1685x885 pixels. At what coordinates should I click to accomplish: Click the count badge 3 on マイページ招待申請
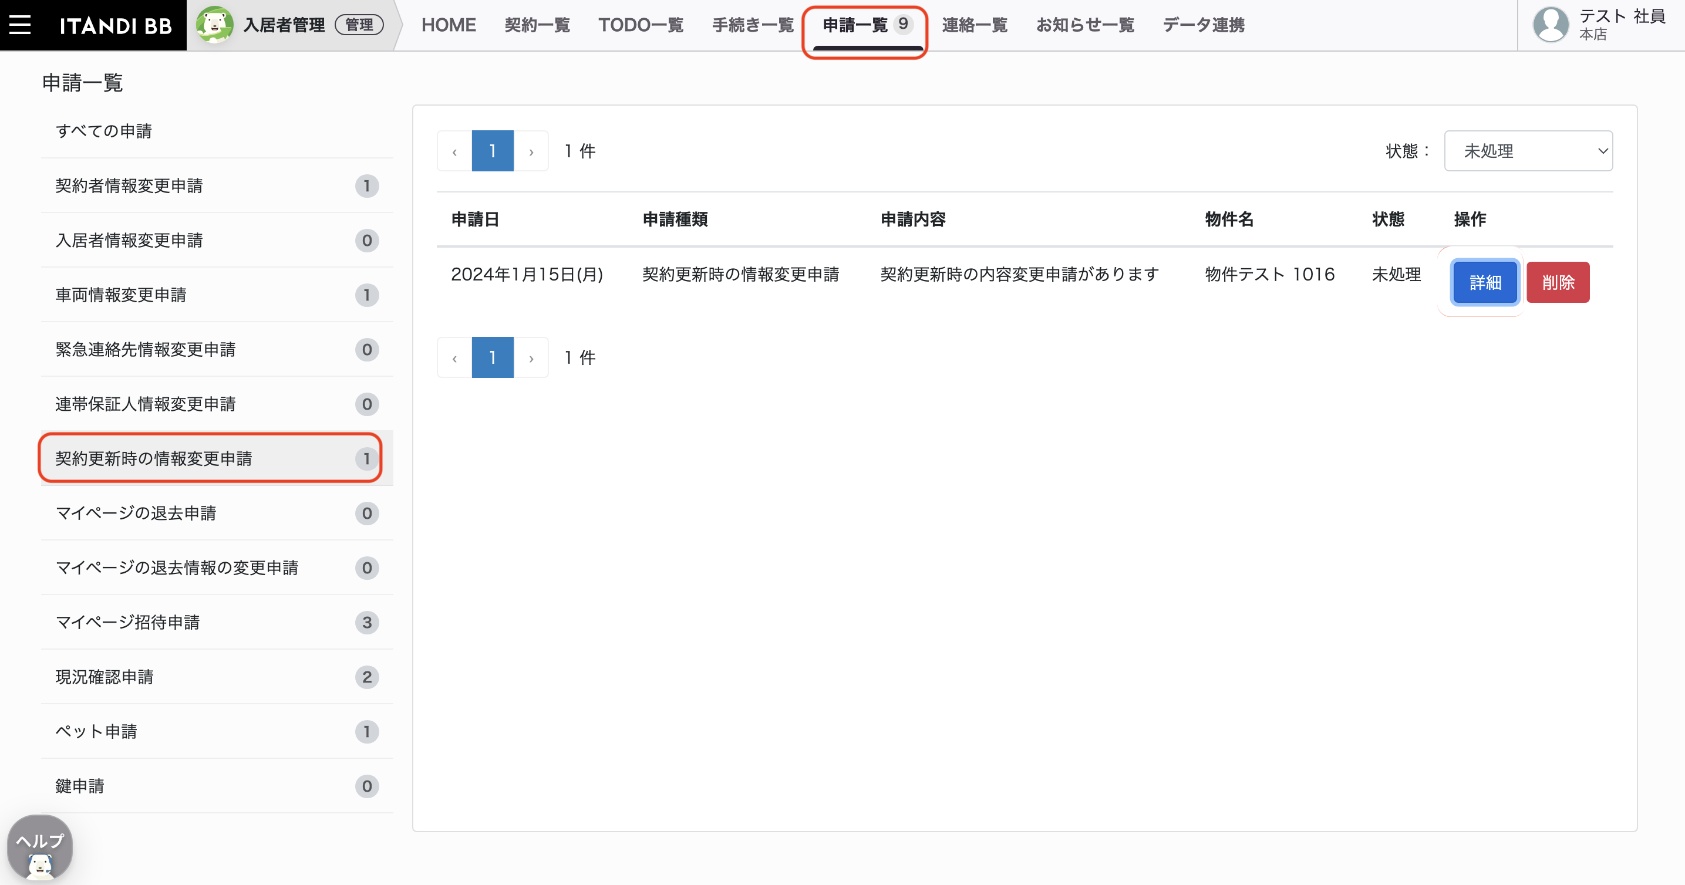(367, 622)
